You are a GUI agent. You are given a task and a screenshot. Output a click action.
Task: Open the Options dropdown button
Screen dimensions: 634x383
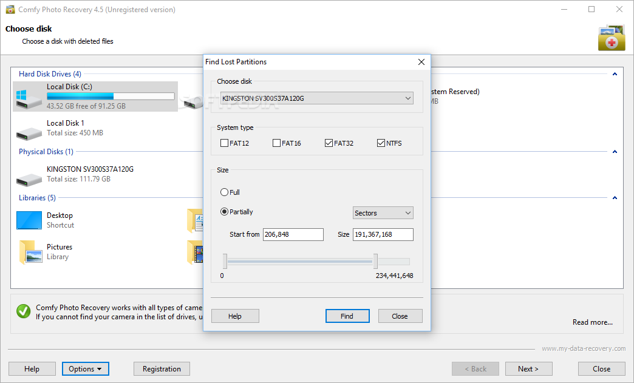(85, 369)
